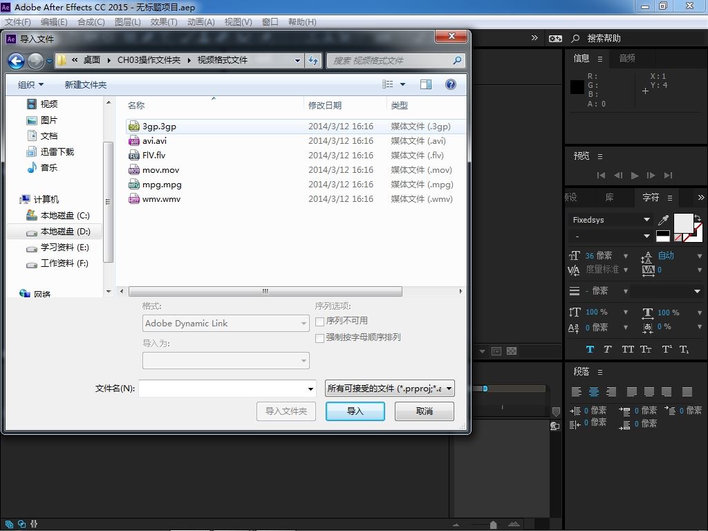The height and width of the screenshot is (531, 708).
Task: Expand the address bar path dropdown
Action: point(297,61)
